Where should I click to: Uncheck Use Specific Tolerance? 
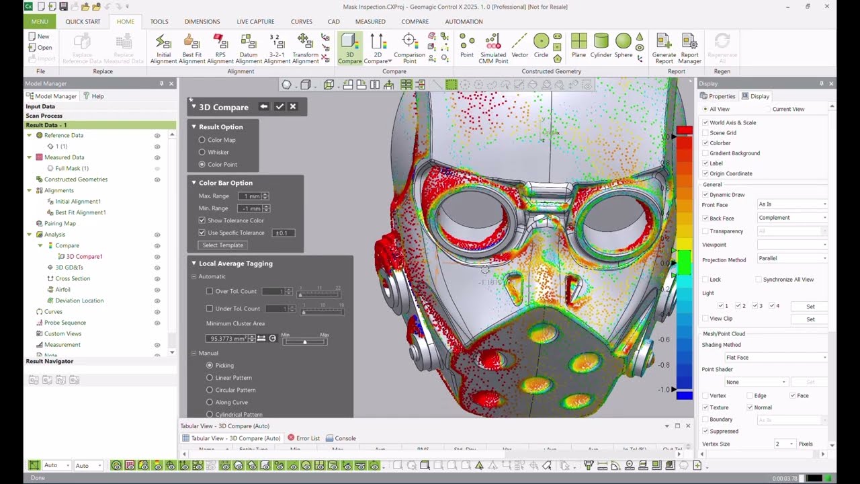(x=202, y=233)
